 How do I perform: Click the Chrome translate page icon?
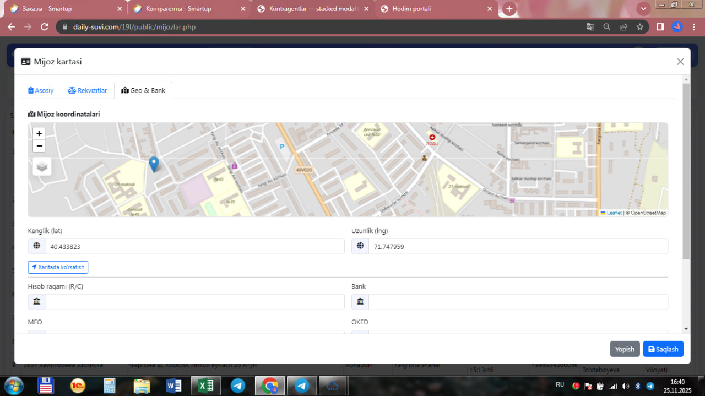590,26
